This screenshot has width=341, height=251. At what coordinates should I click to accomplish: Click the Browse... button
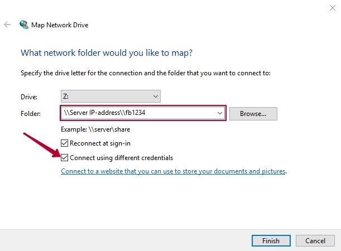(253, 114)
